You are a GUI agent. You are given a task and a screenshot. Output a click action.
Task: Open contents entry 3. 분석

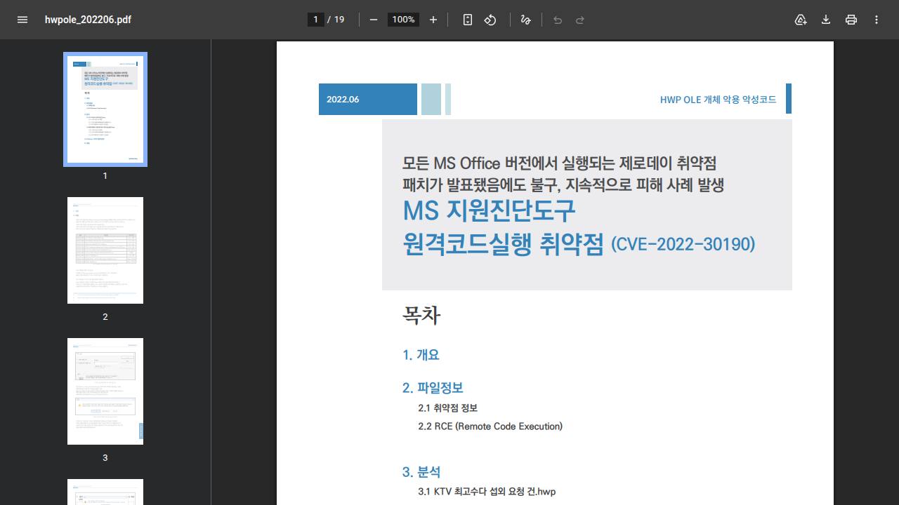tap(421, 472)
